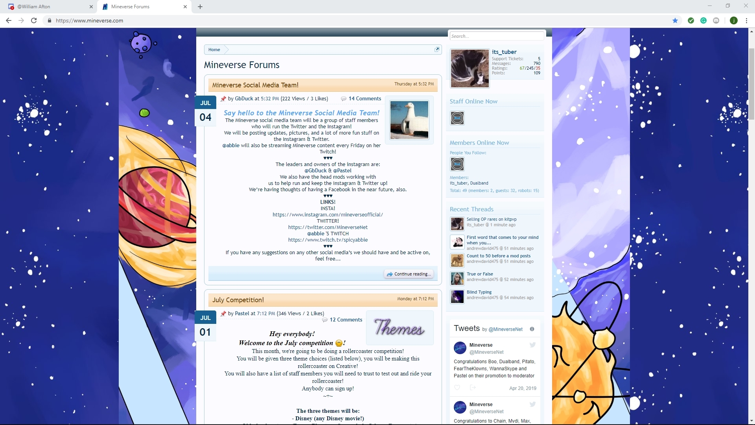Open Chrome's three-dot menu

(x=746, y=20)
